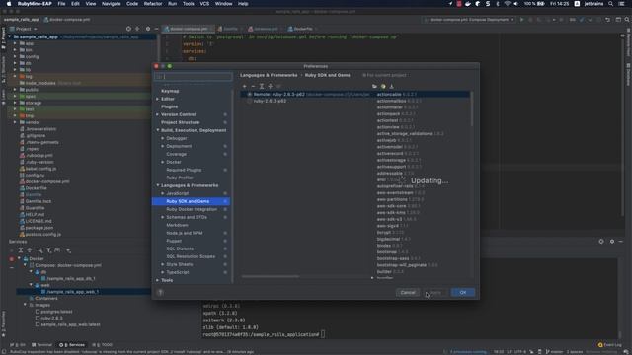Click Languages & Frameworks breadcrumb

(x=269, y=75)
